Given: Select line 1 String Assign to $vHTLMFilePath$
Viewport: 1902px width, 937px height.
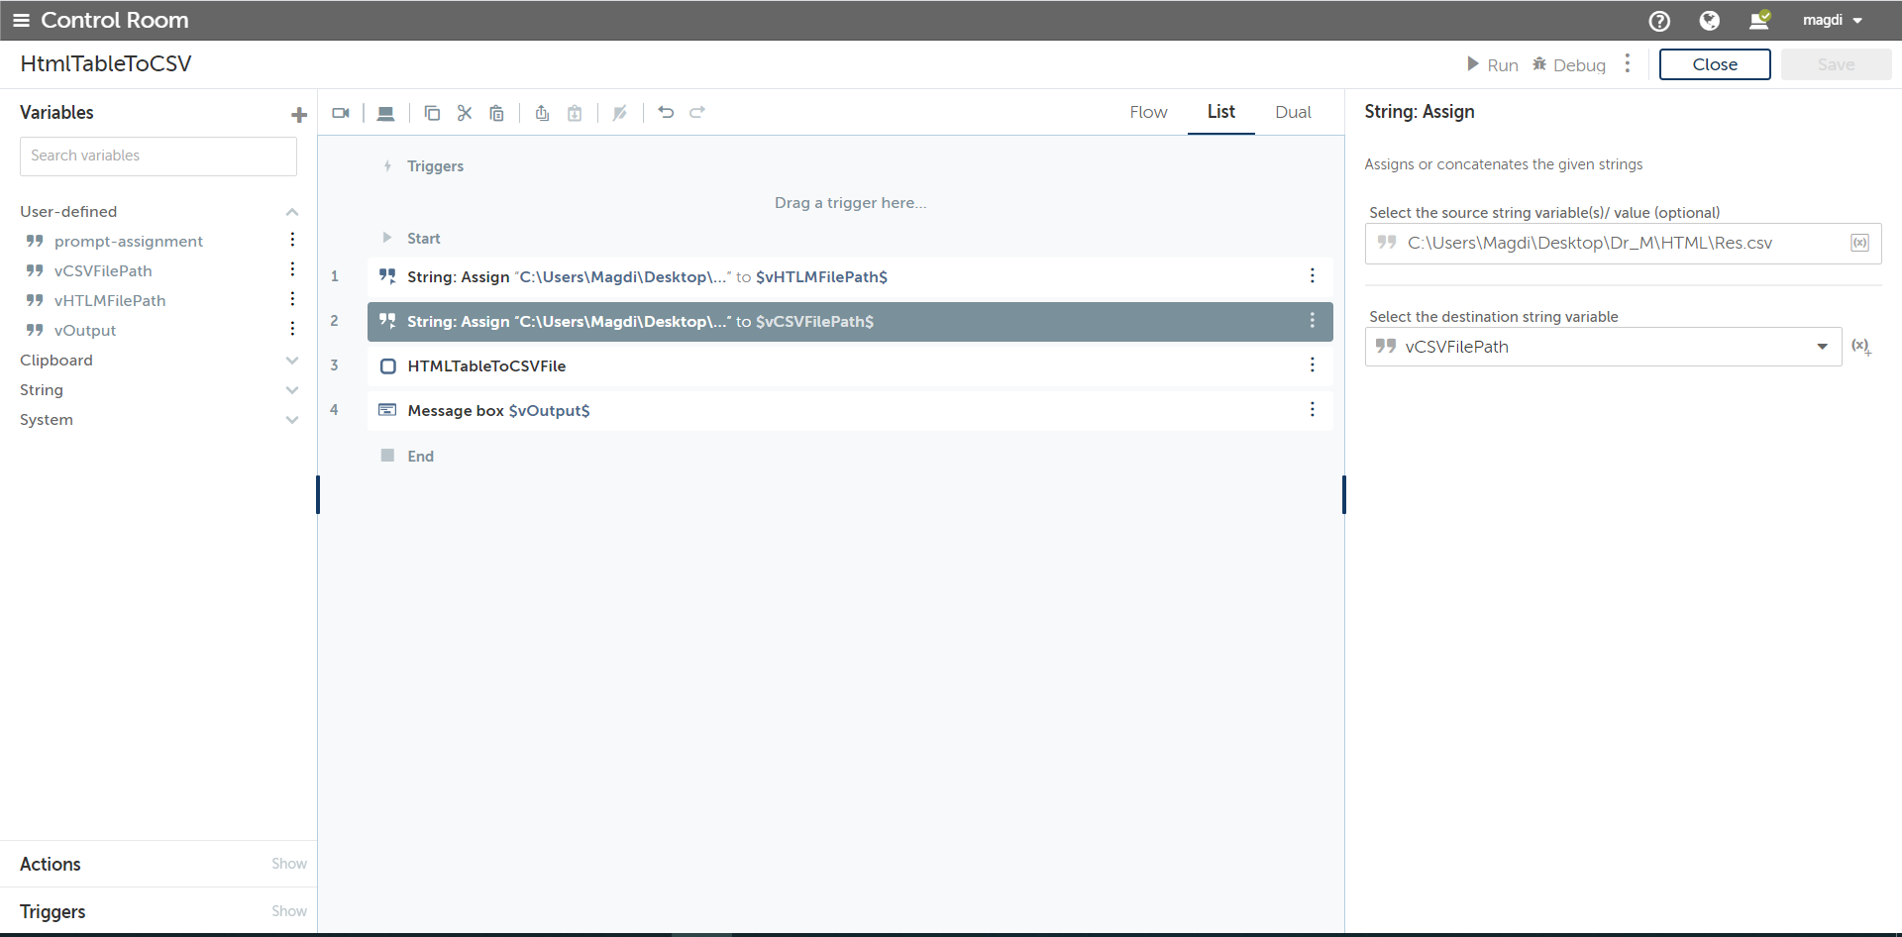Looking at the screenshot, I should (850, 277).
